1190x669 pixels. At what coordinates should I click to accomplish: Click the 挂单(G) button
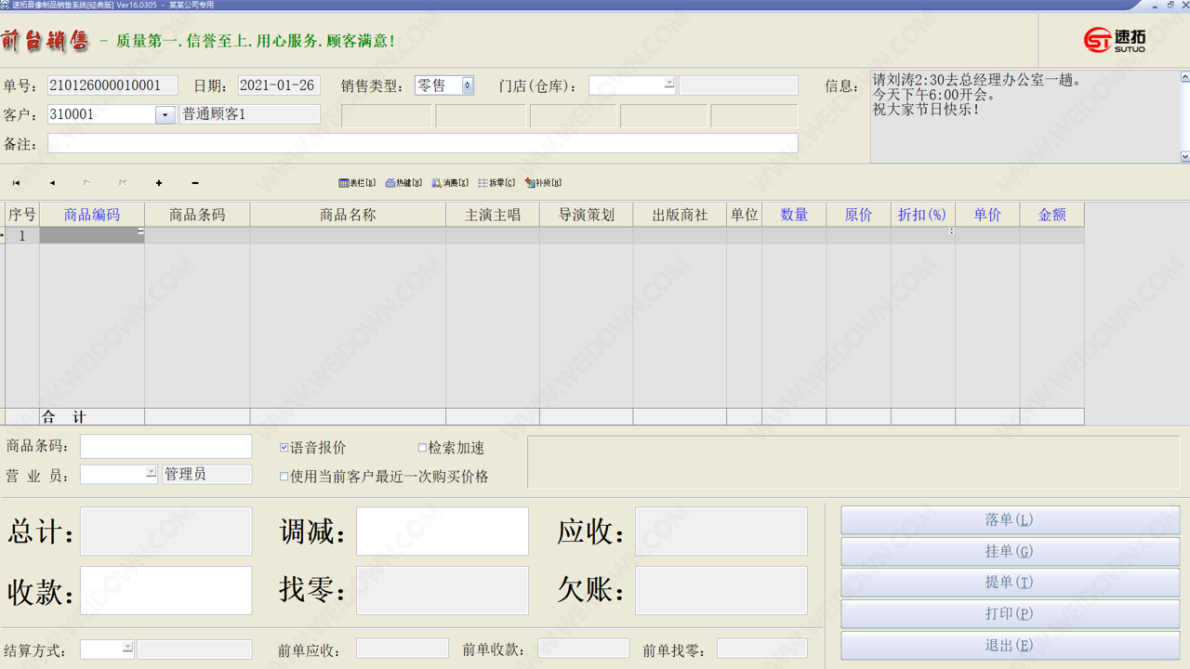[1011, 552]
